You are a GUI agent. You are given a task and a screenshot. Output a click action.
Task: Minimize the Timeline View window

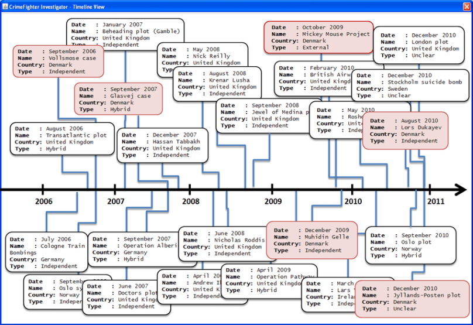[446, 5]
